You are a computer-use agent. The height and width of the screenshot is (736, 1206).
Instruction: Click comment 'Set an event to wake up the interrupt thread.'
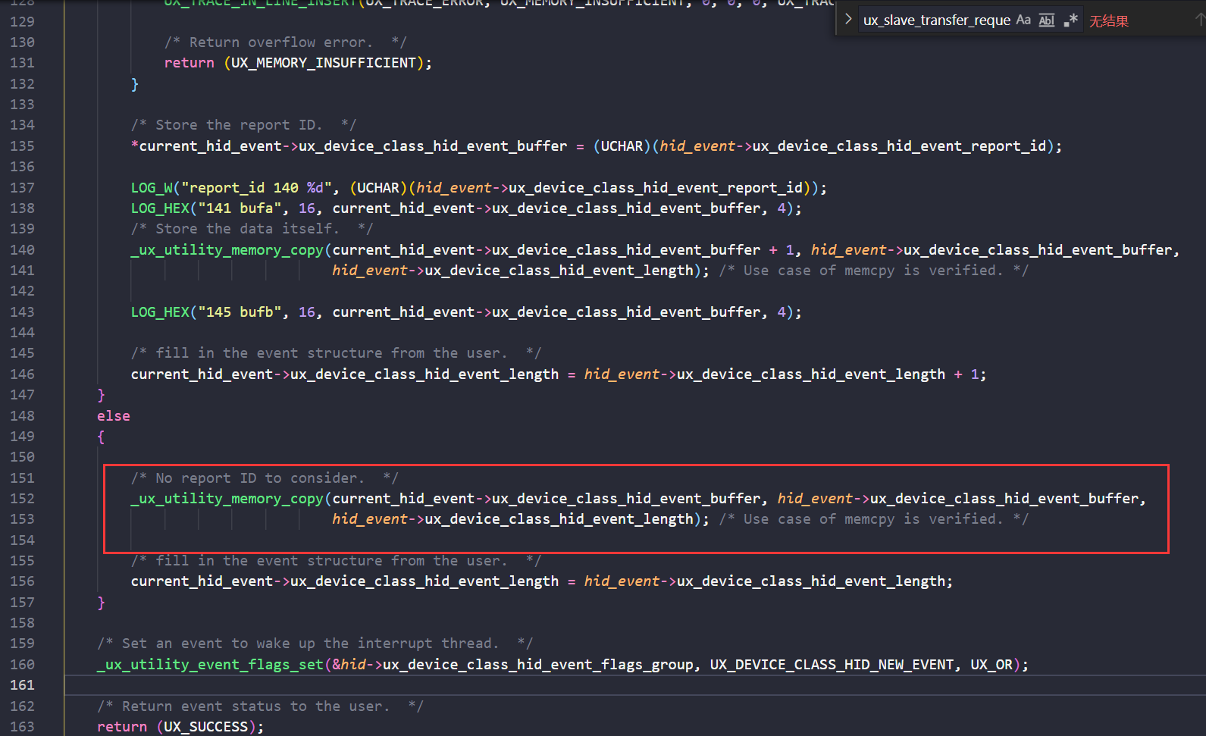coord(315,644)
